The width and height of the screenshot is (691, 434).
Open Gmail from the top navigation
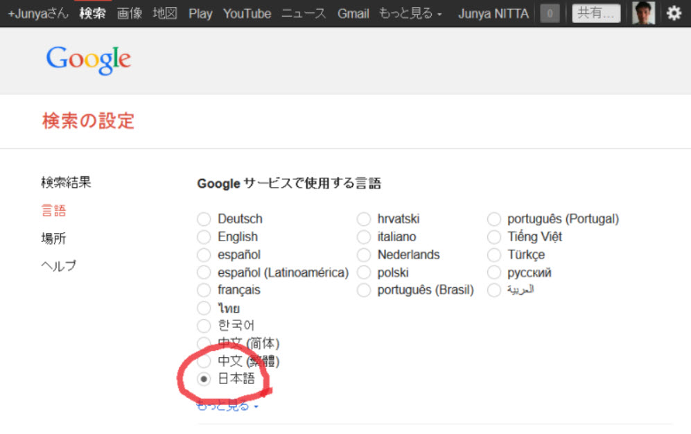click(353, 13)
